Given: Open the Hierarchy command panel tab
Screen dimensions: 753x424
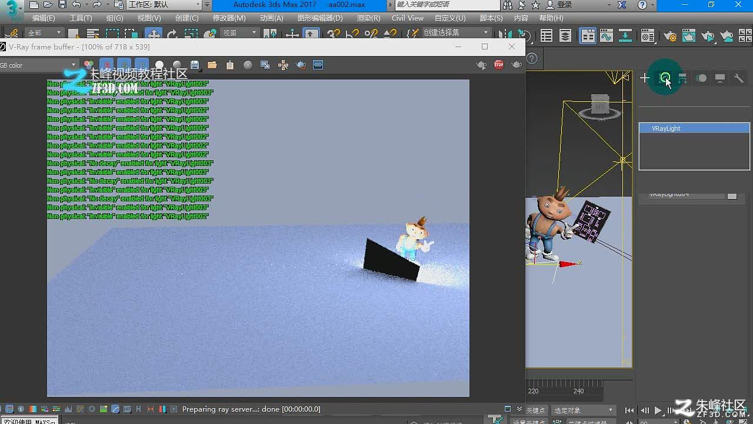Looking at the screenshot, I should coord(682,78).
